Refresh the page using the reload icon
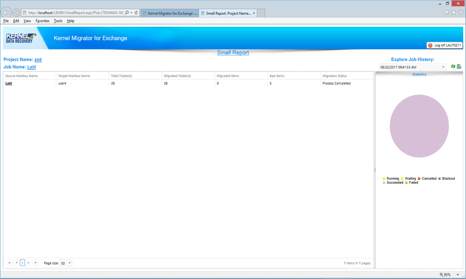The height and width of the screenshot is (279, 466). (x=136, y=13)
